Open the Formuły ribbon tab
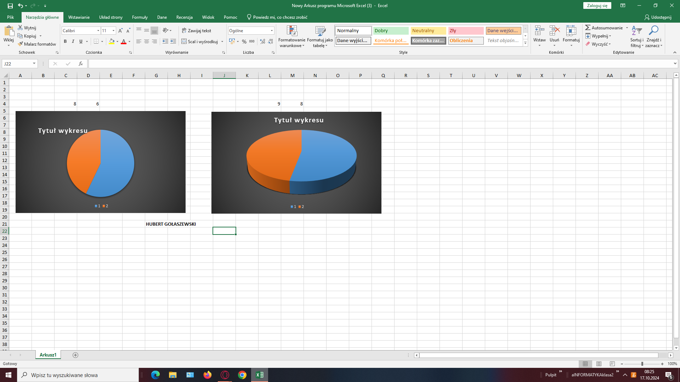This screenshot has height=382, width=680. (140, 17)
